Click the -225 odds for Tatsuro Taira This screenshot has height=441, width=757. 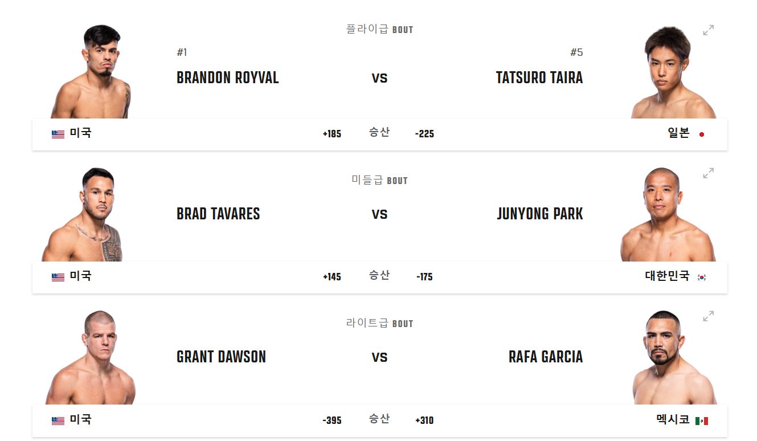coord(425,134)
